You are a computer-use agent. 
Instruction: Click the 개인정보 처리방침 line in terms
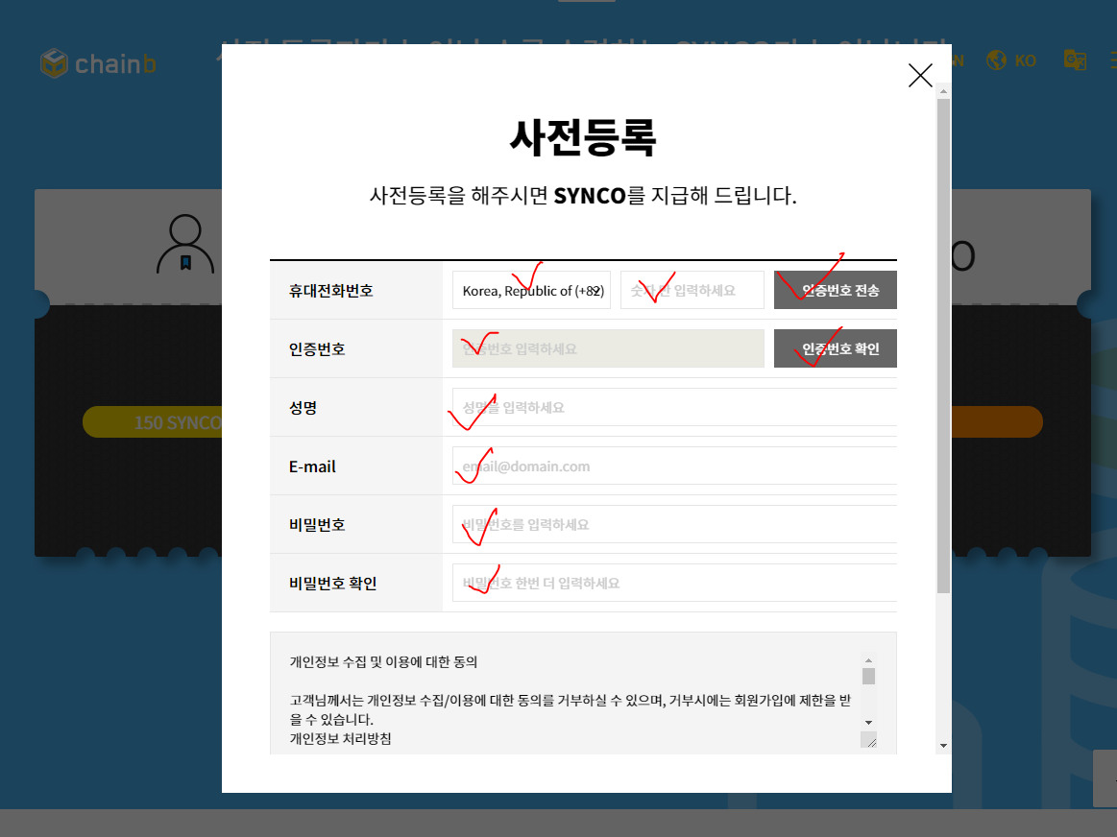[x=341, y=739]
